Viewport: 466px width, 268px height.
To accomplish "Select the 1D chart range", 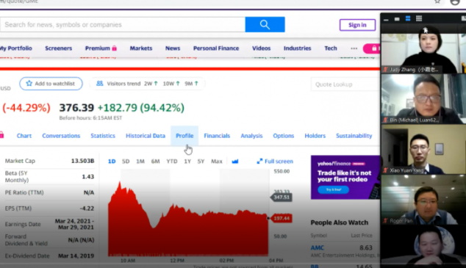I will pos(112,161).
